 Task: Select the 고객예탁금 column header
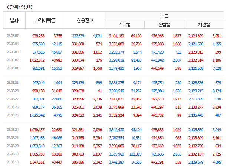coord(45,20)
